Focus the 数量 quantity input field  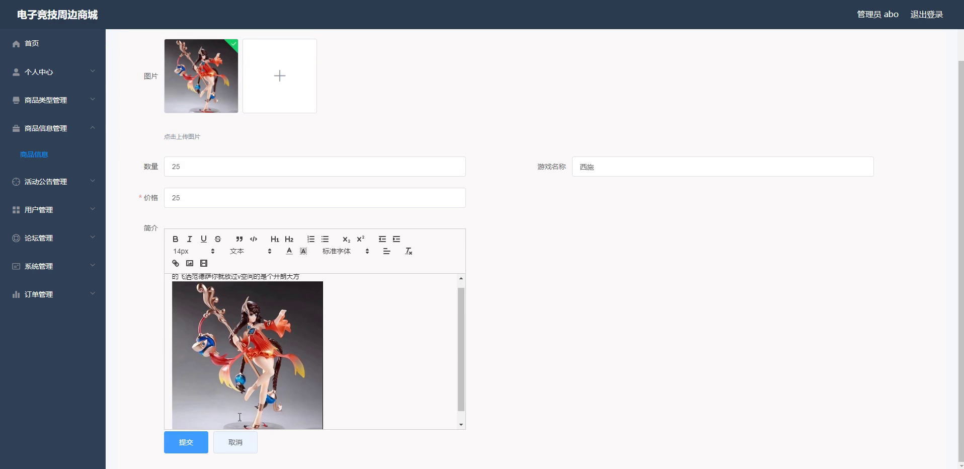315,167
